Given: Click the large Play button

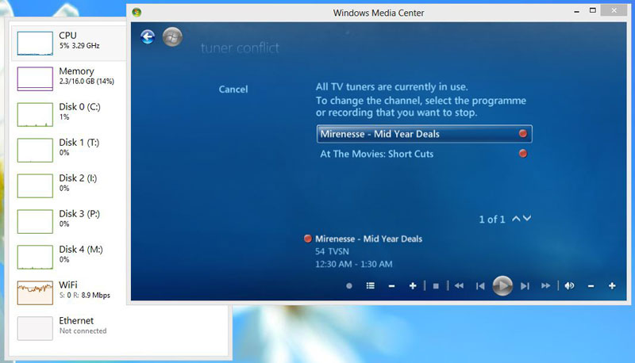Looking at the screenshot, I should click(502, 286).
